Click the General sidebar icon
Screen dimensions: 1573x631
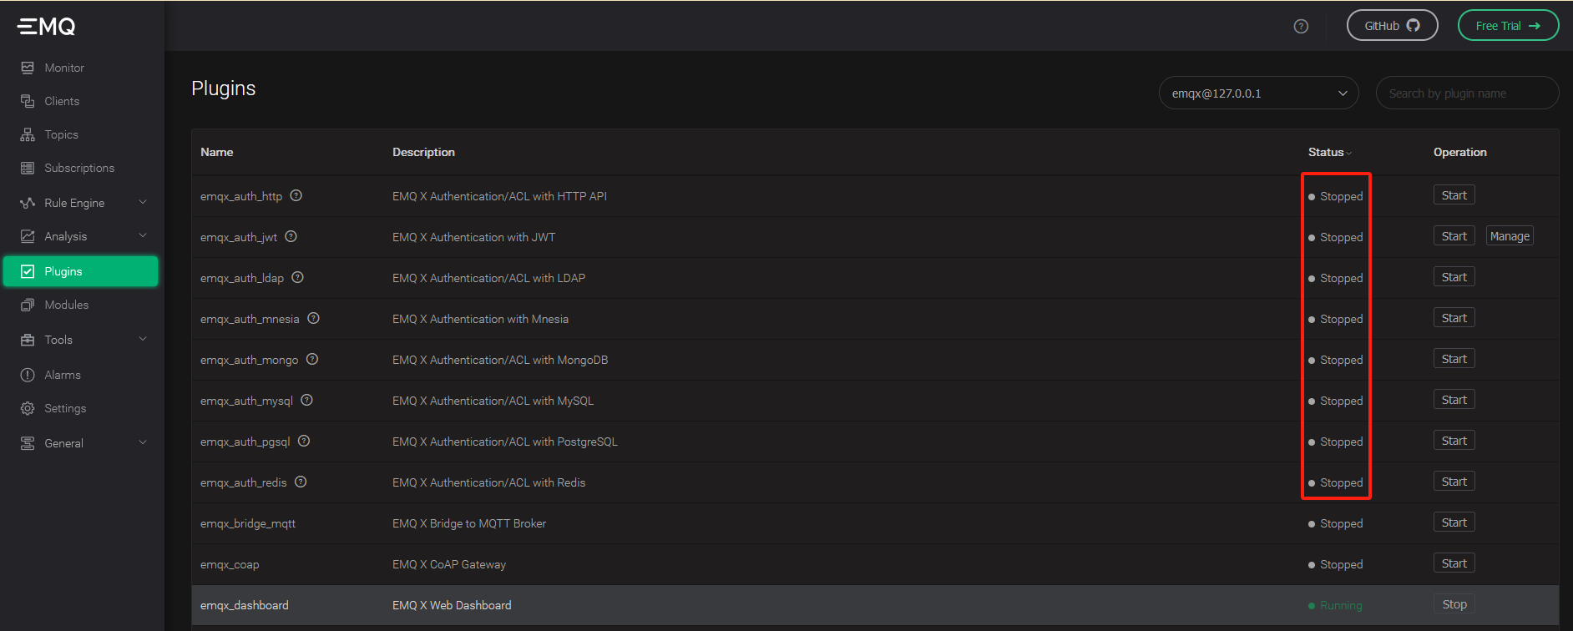28,443
